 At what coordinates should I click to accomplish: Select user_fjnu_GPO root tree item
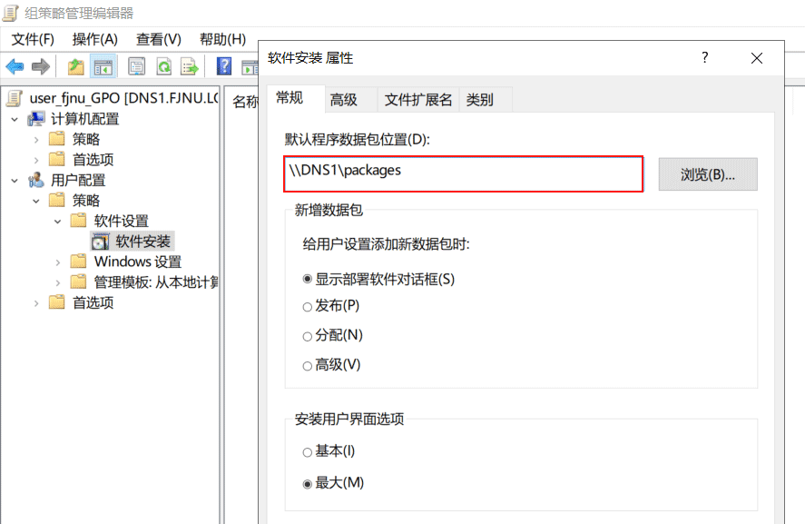[123, 98]
